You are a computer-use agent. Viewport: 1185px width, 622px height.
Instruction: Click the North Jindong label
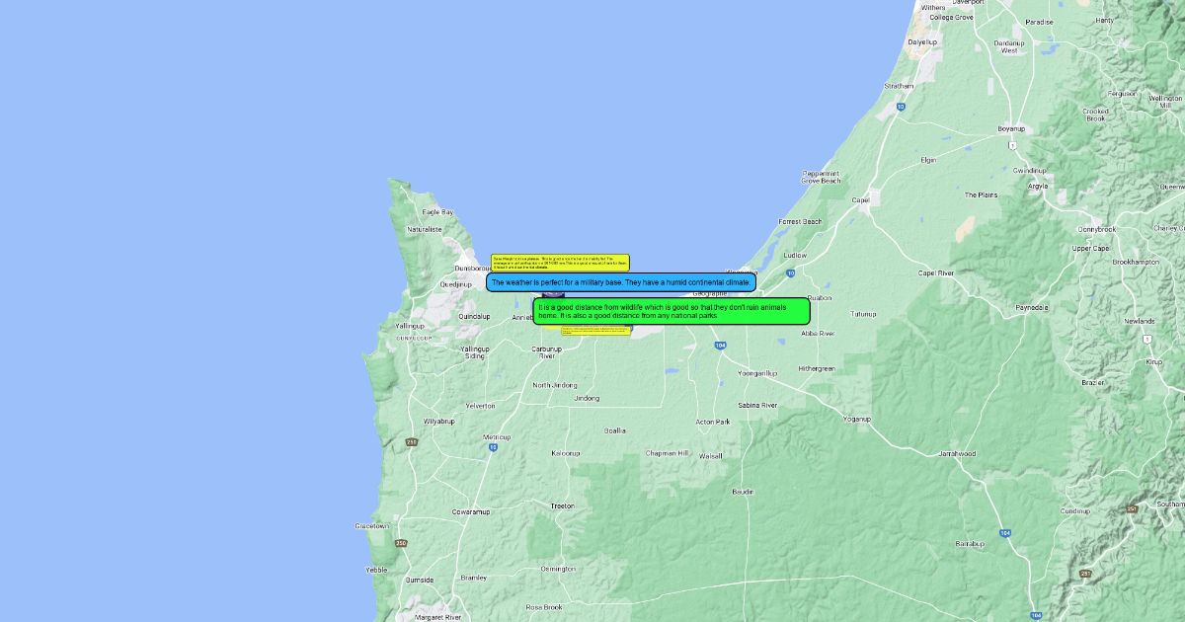[554, 385]
